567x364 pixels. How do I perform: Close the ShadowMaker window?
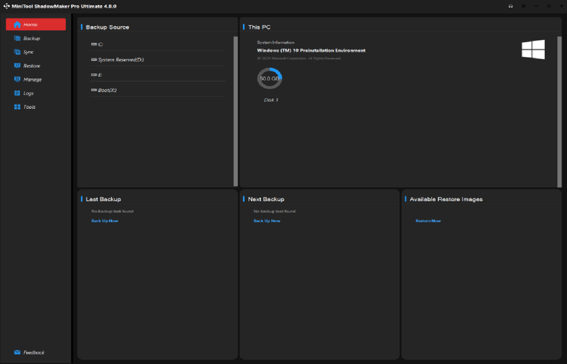pos(561,6)
